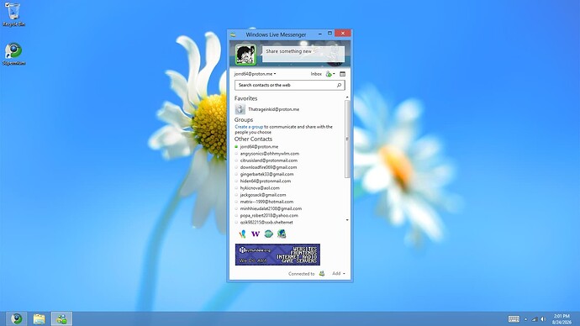Open File Explorer from the taskbar
This screenshot has width=580, height=326.
pos(39,318)
